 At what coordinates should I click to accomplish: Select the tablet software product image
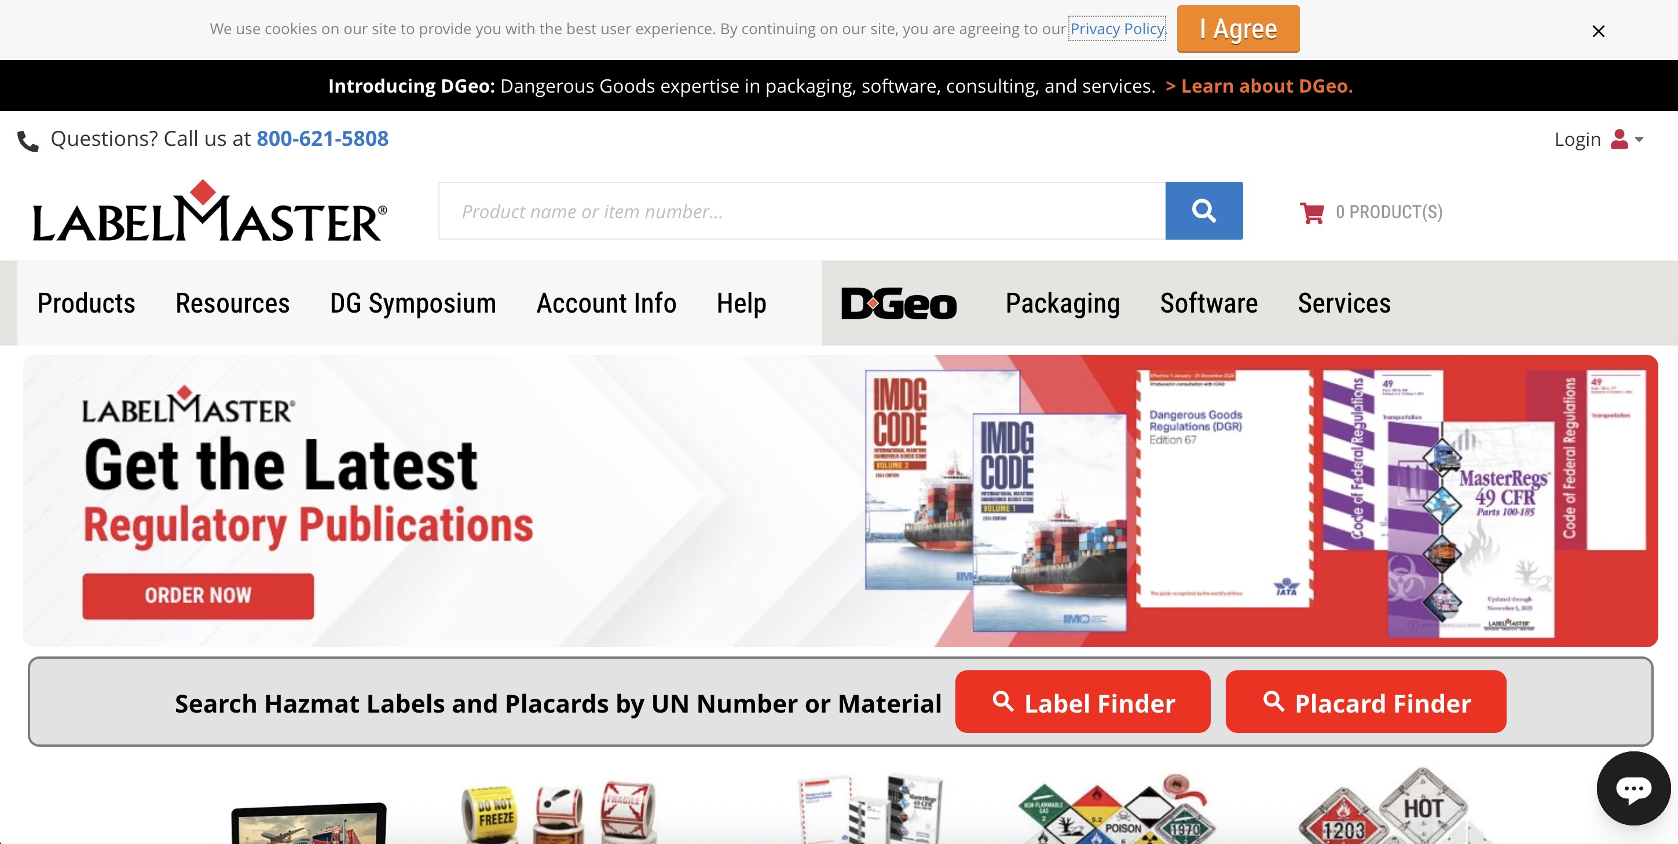[x=309, y=824]
